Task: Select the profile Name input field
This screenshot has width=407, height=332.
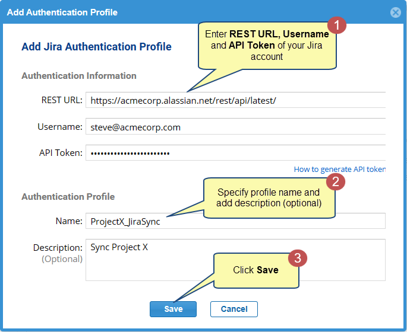Action: (x=235, y=221)
